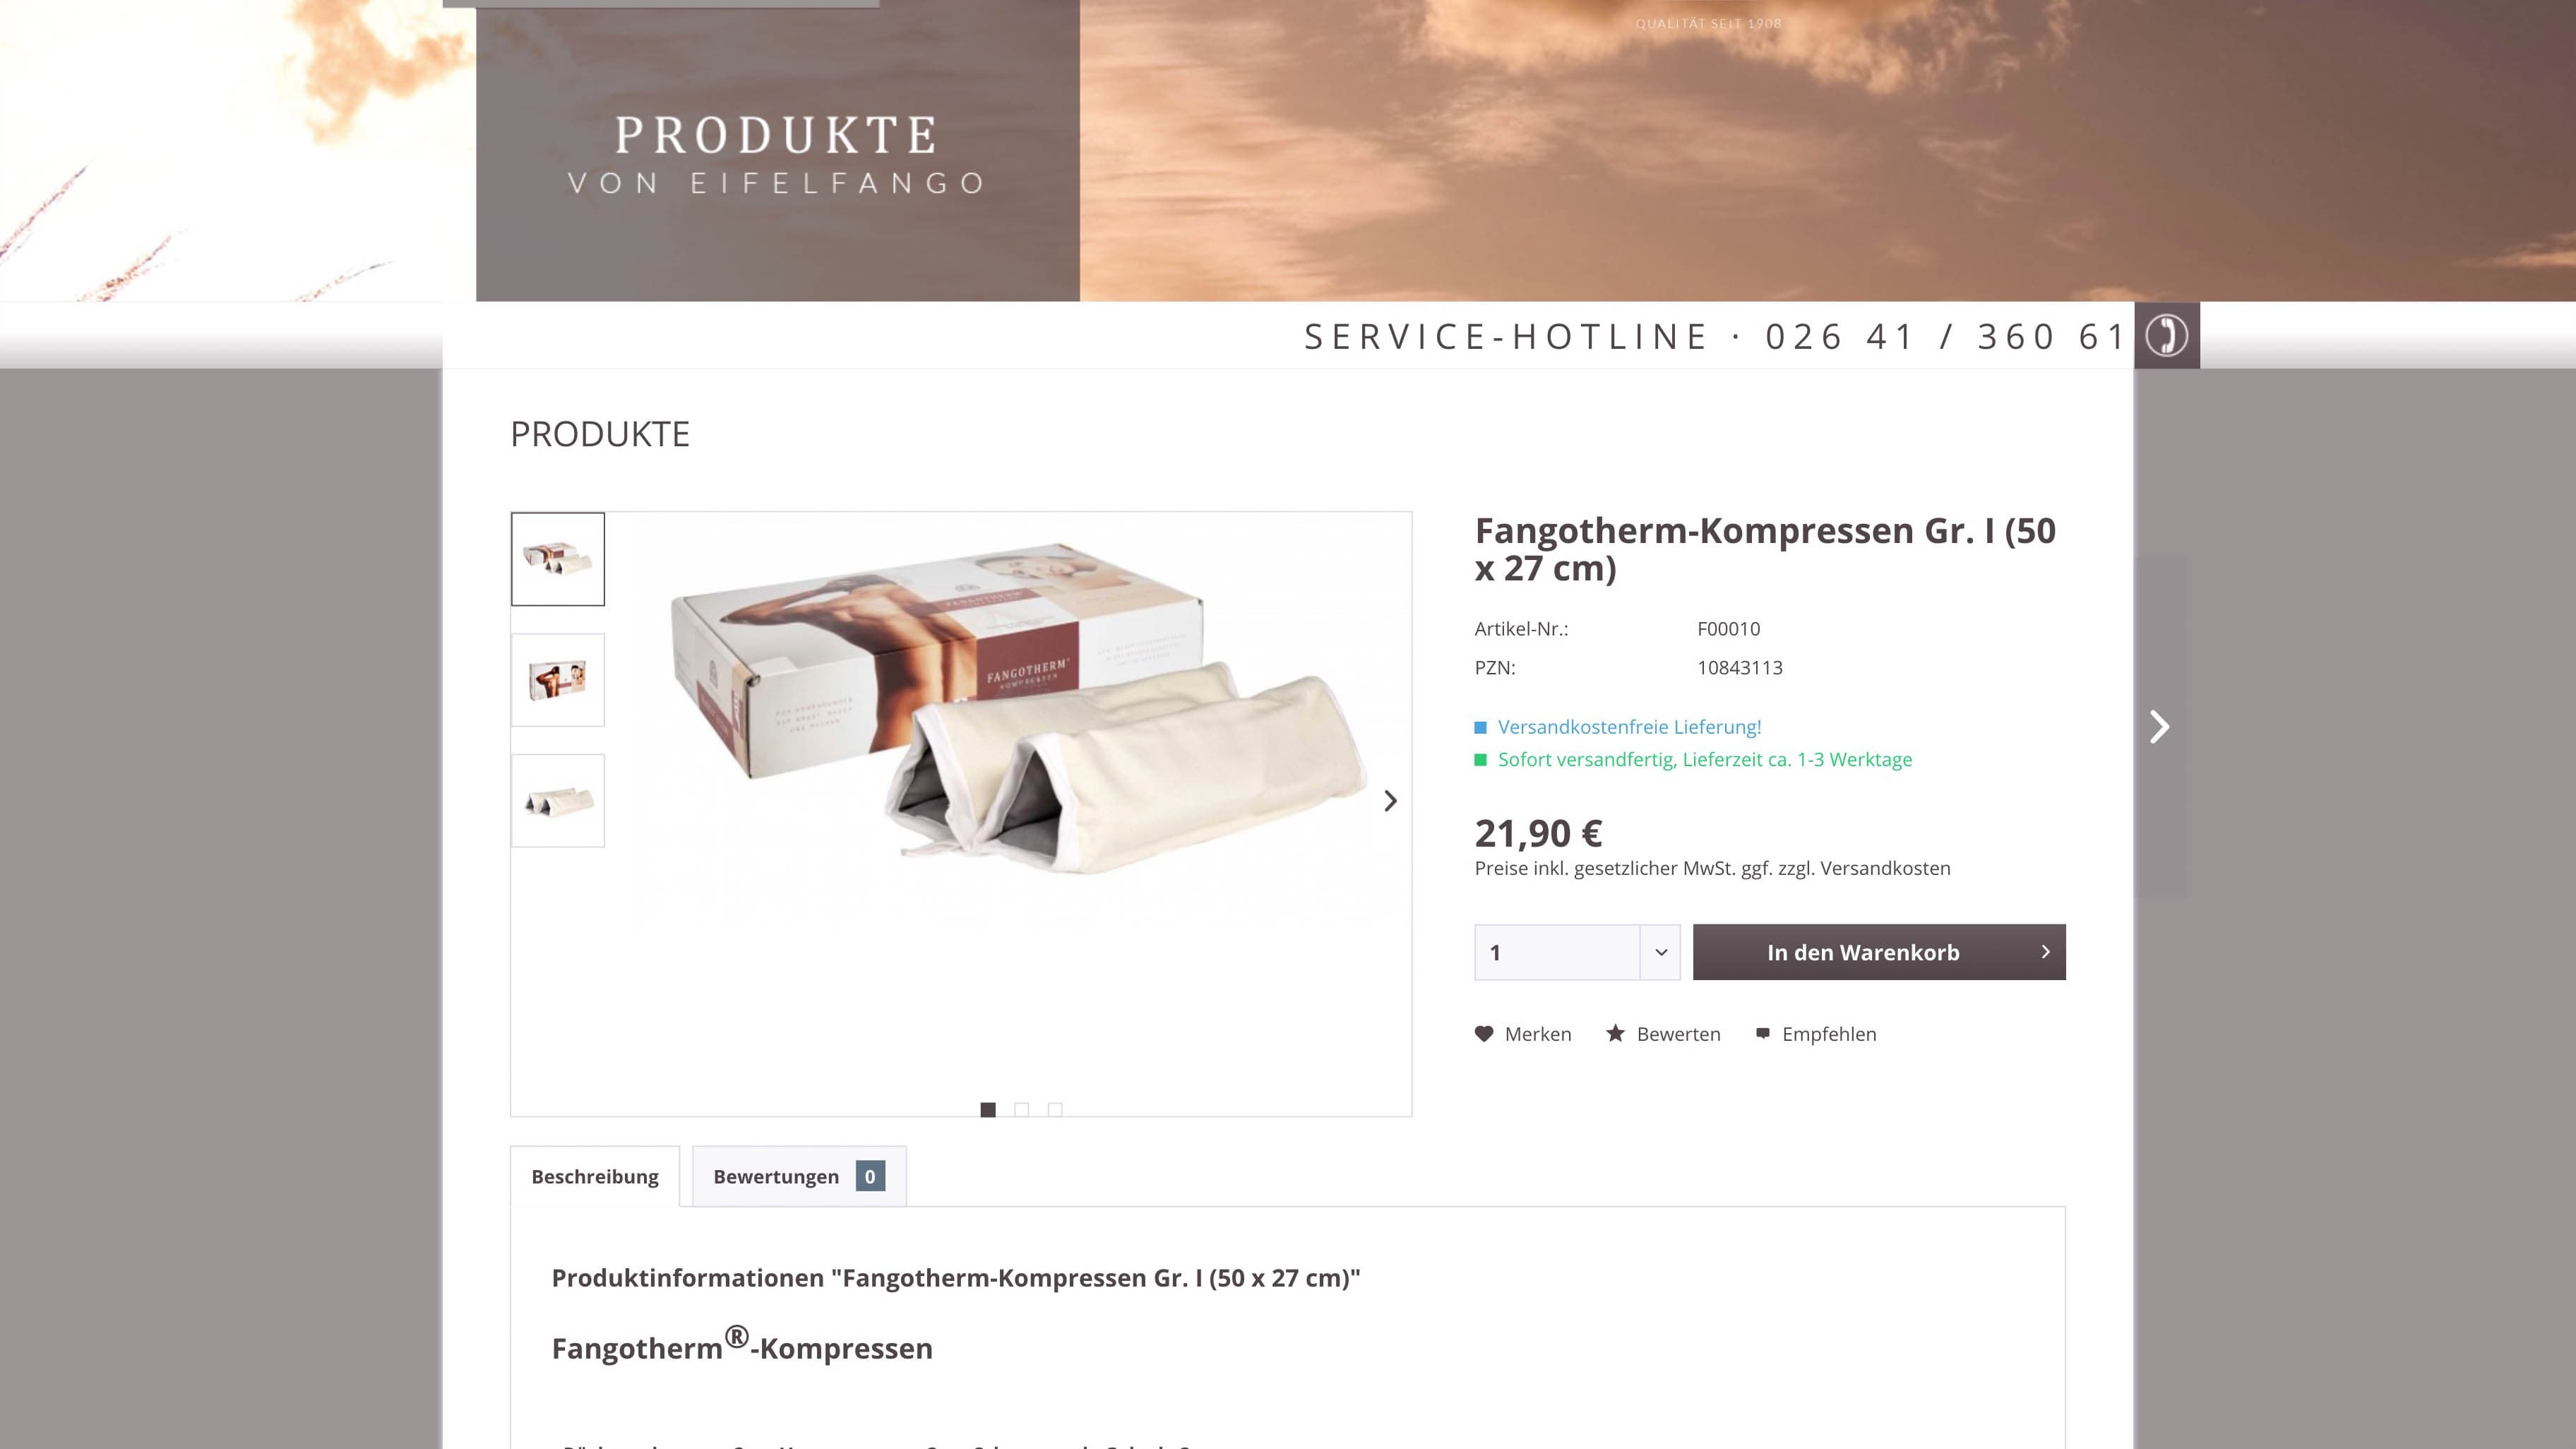Advance the product image with the next arrow
This screenshot has width=2576, height=1449.
1390,801
